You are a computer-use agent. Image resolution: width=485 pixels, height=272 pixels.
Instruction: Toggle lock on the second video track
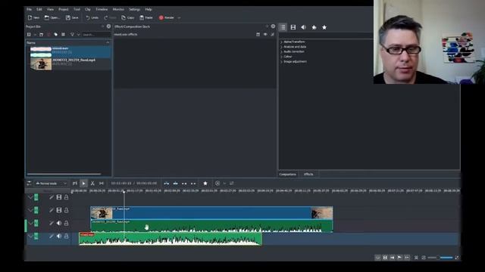tap(66, 210)
